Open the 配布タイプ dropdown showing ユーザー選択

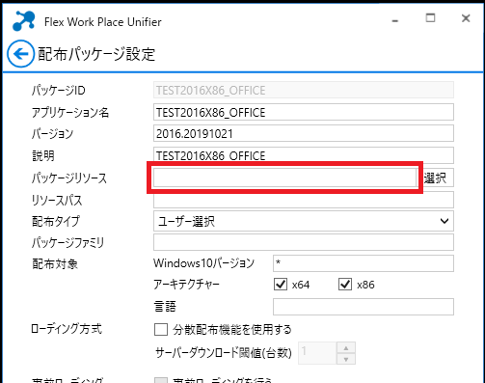(x=304, y=221)
